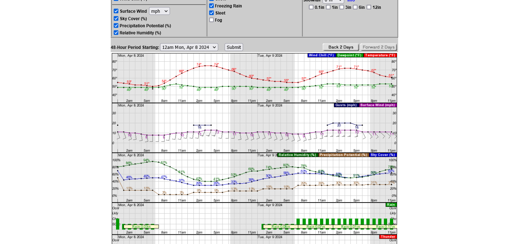Viewport: 506px width, 244px height.
Task: Click the Precipitation Potential (%) chart legend
Action: [x=343, y=155]
